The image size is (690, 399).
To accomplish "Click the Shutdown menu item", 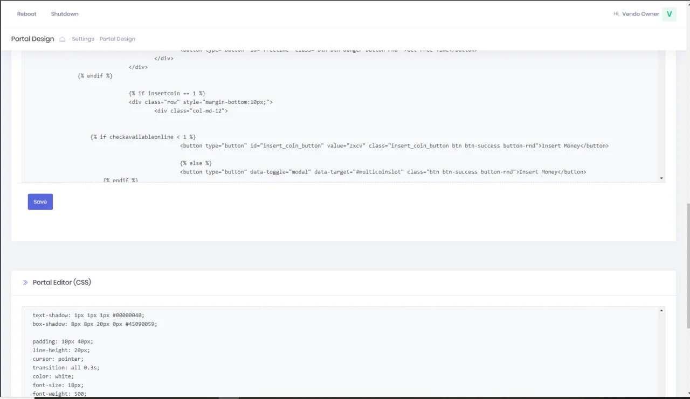I will tap(65, 14).
